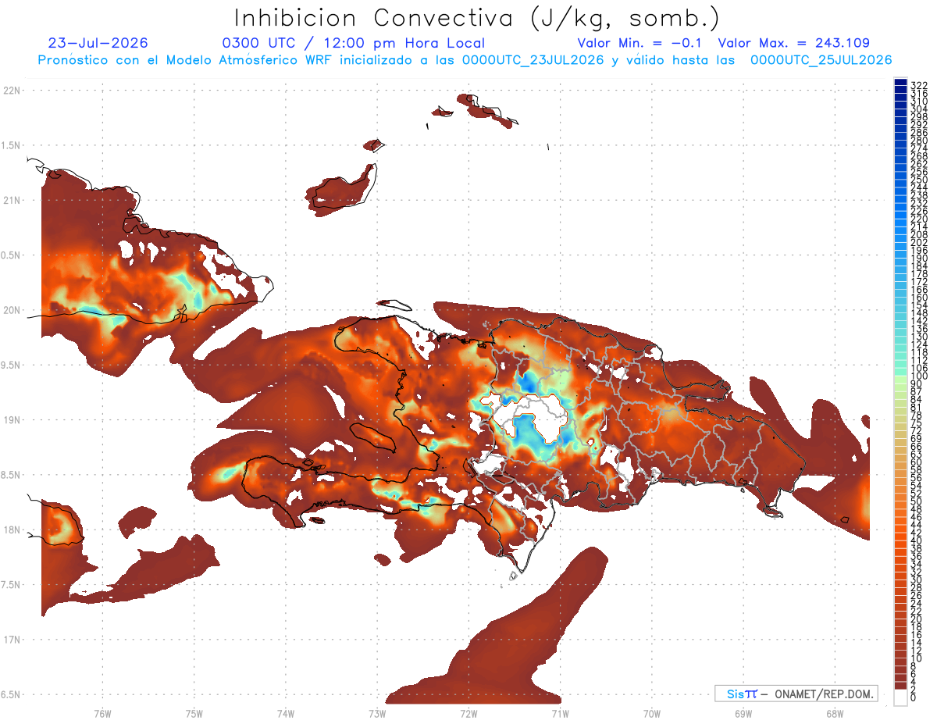937x724 pixels.
Task: Click the '0000UTC_23JUL2026' initialization time
Action: coord(533,60)
